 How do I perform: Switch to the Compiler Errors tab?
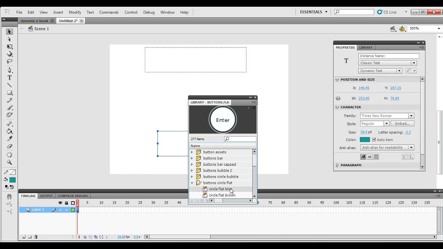pos(73,196)
